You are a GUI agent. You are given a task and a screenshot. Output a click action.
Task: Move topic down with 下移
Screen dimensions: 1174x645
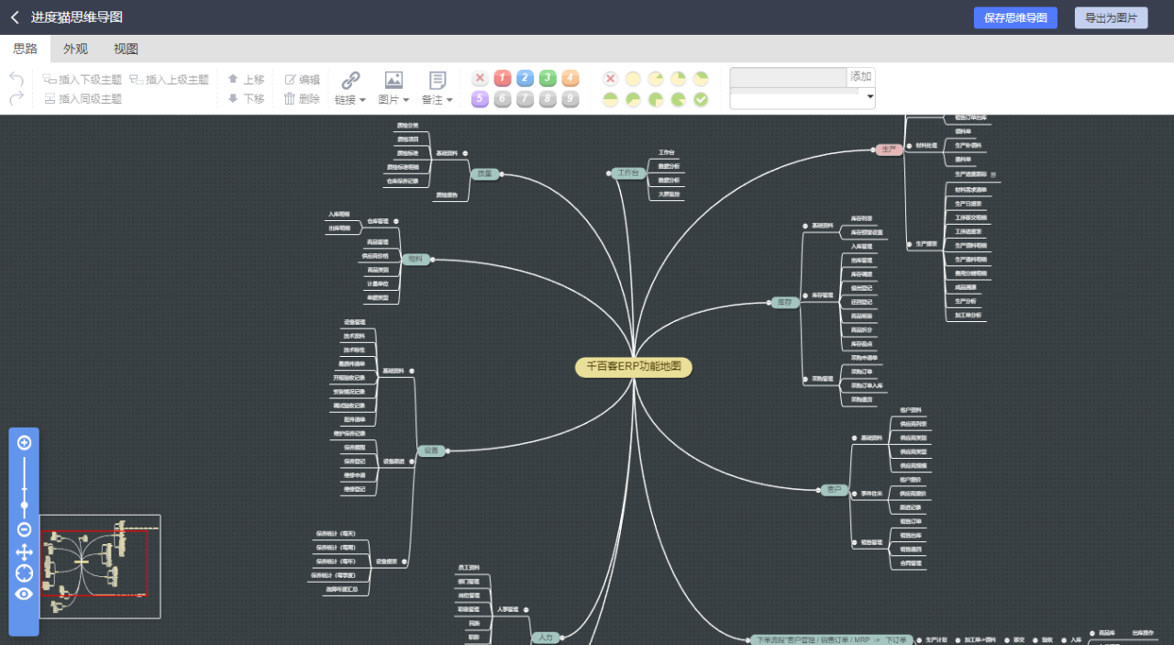(x=247, y=98)
